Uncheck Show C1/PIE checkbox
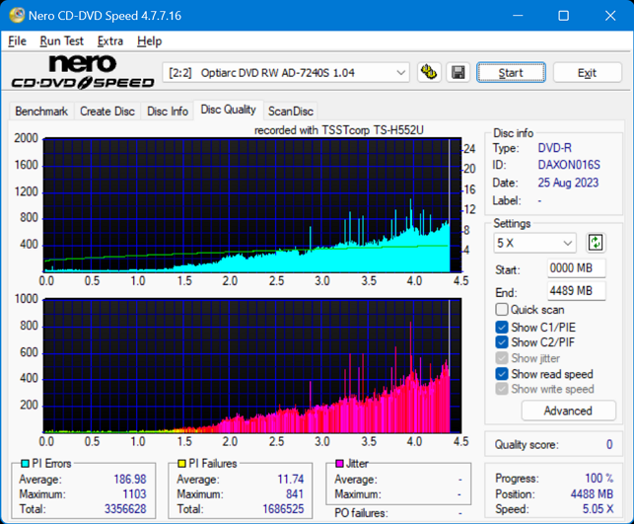The height and width of the screenshot is (524, 634). (501, 327)
